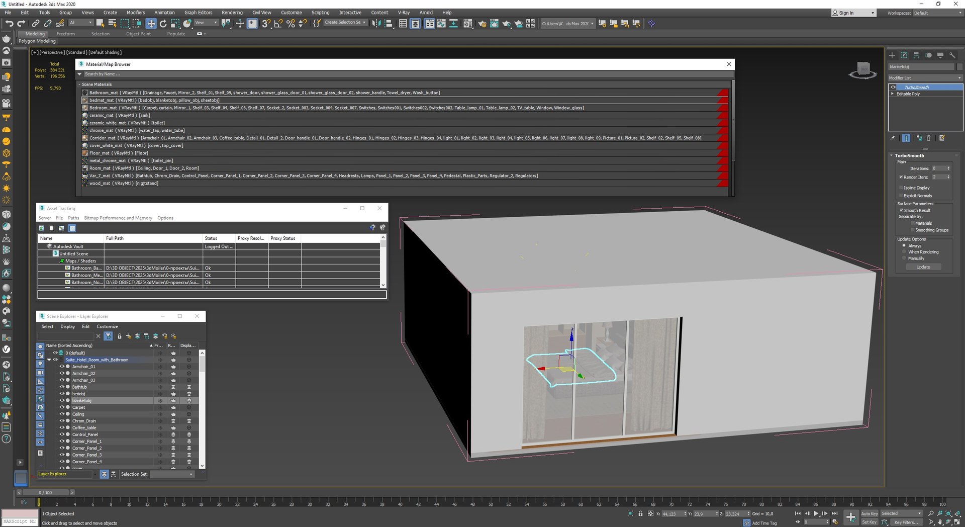Expand the Editable Poly stack entry
965x527 pixels.
(893, 94)
